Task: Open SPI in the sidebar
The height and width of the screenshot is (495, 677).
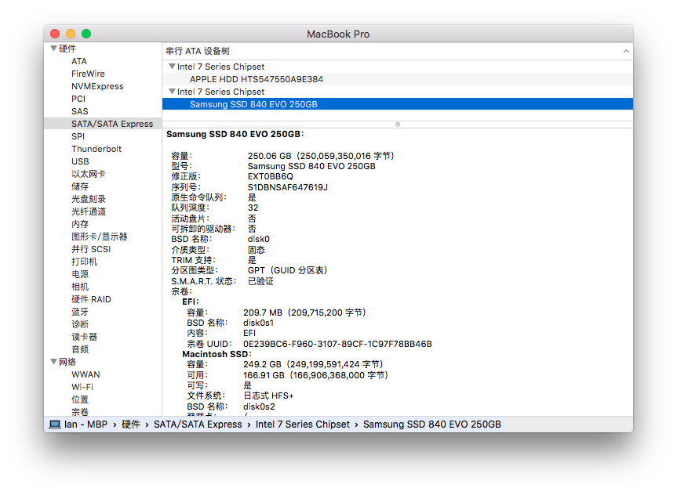Action: [x=78, y=136]
